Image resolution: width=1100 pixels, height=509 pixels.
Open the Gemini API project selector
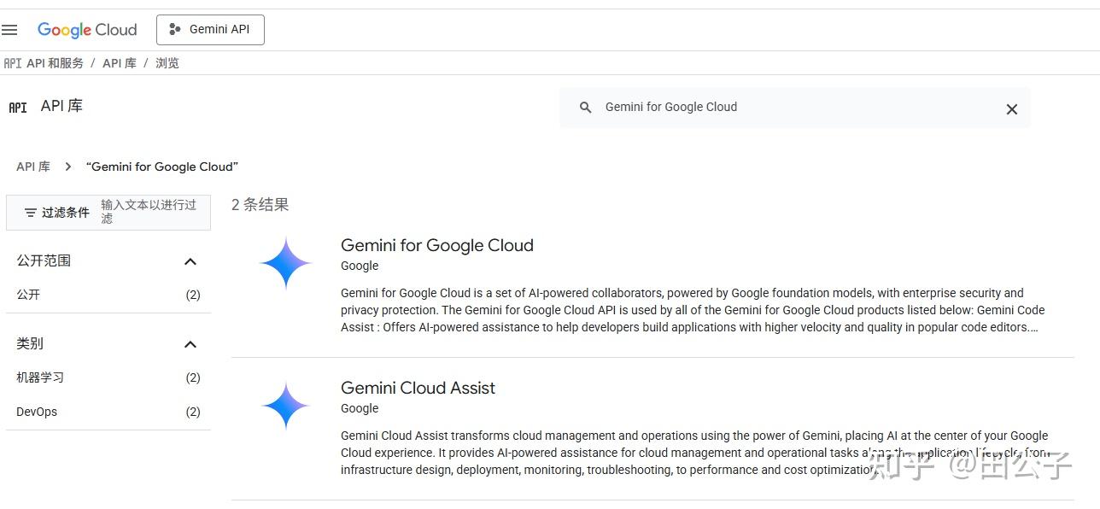click(x=210, y=29)
